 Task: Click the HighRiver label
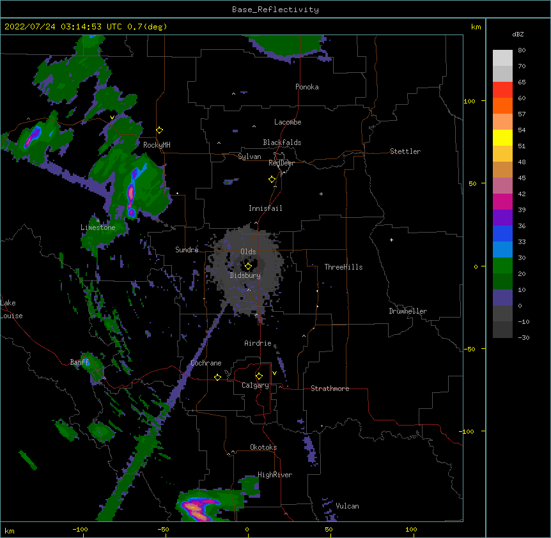275,475
